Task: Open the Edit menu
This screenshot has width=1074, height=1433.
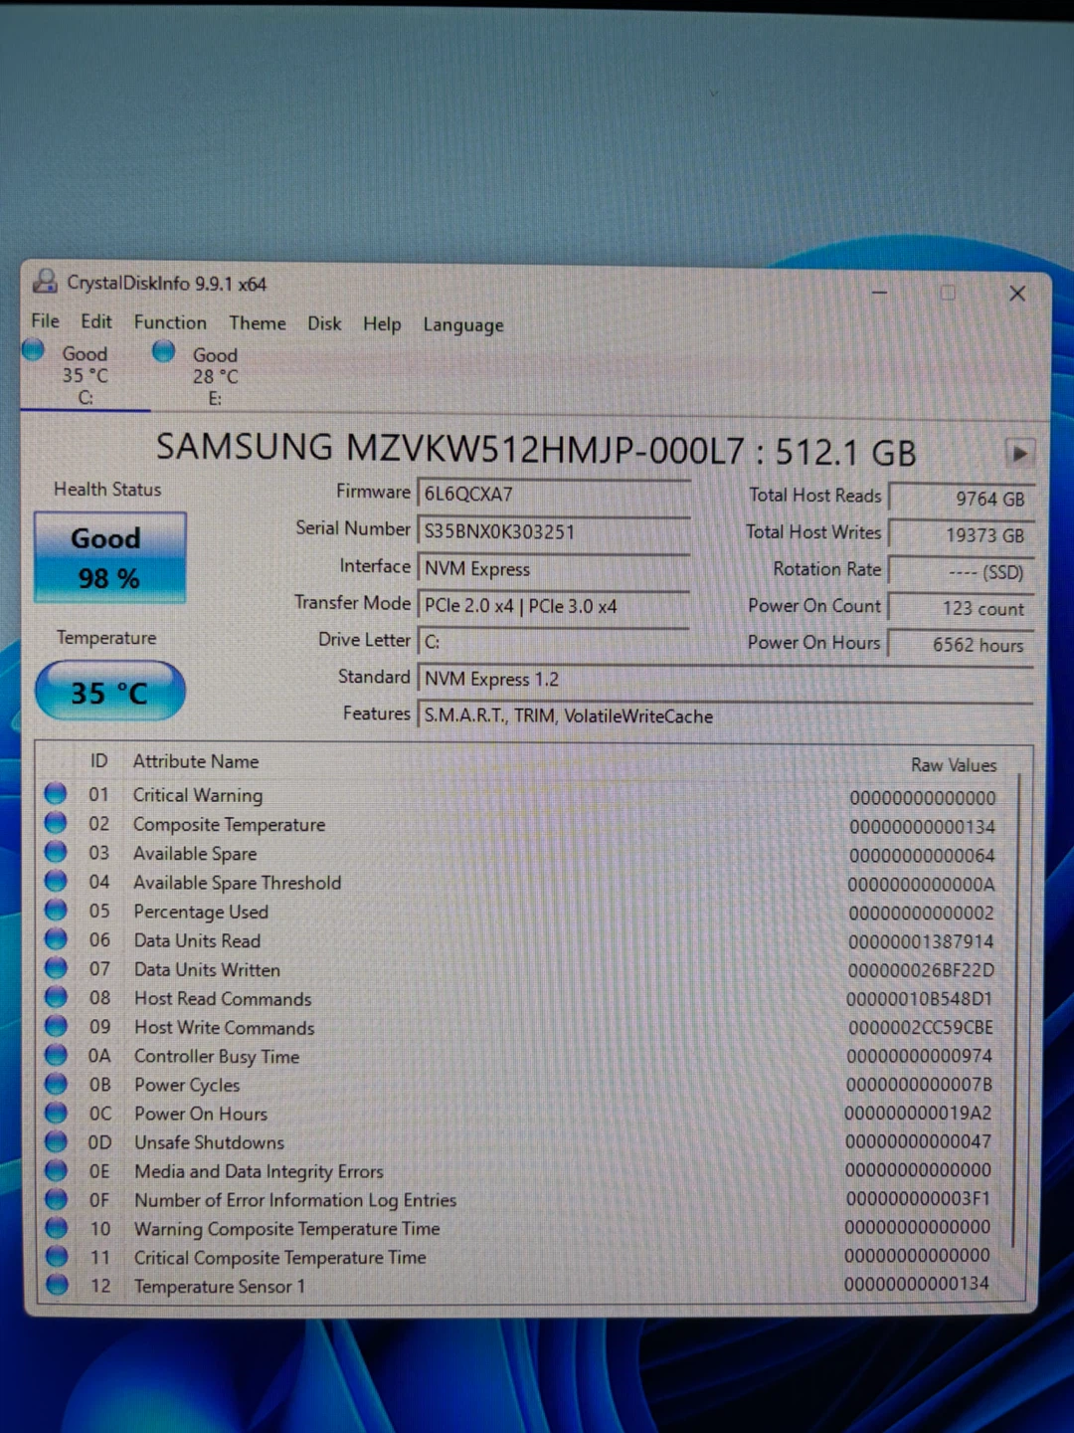Action: [x=96, y=321]
